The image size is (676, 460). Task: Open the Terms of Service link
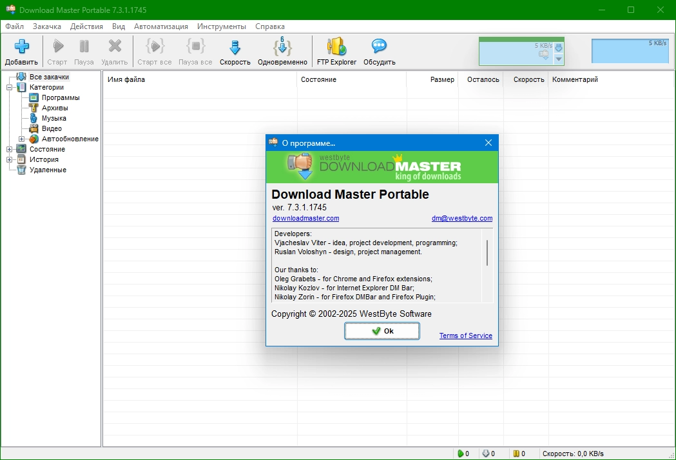(466, 335)
